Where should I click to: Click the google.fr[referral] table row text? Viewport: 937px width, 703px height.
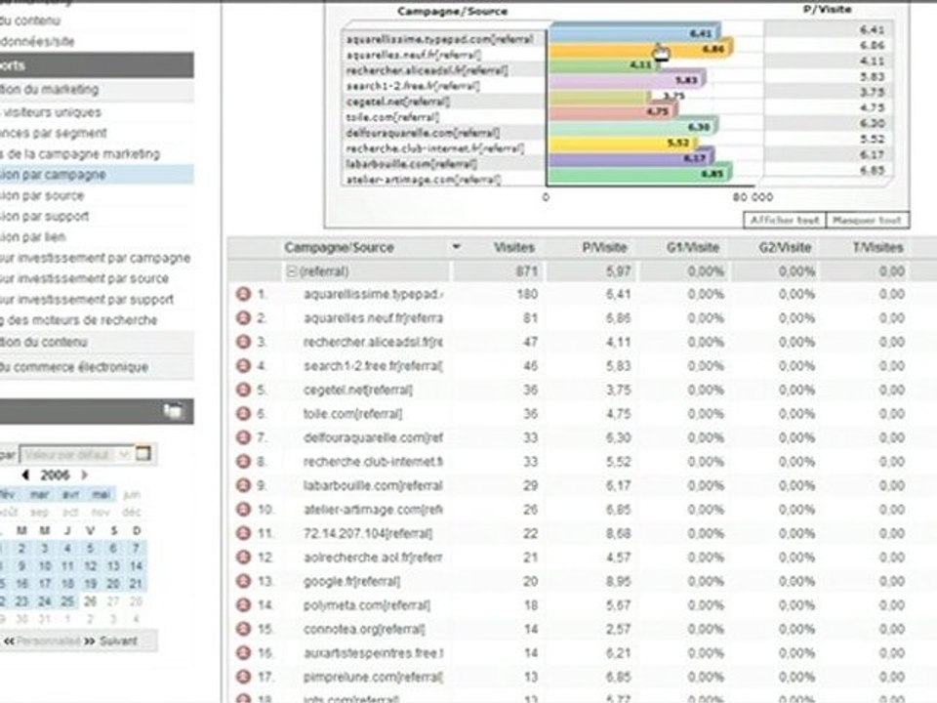point(352,581)
